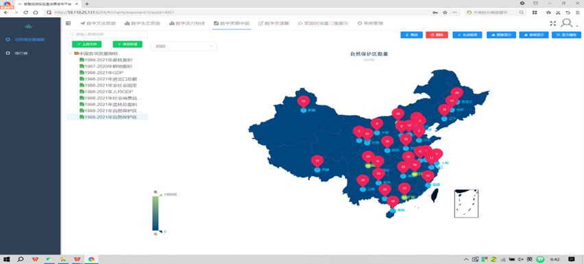Click the Liaoning marker showing 19
Viewport: 584px width, 264px height.
pyautogui.click(x=443, y=110)
